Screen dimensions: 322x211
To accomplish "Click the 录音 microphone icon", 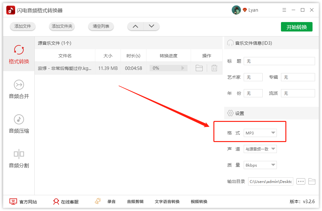I will [98, 201].
